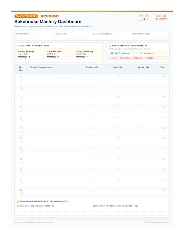Viewport: 184px width, 238px height.
Task: Click the database icon in Data Tracker badge
Action: coord(42,16)
